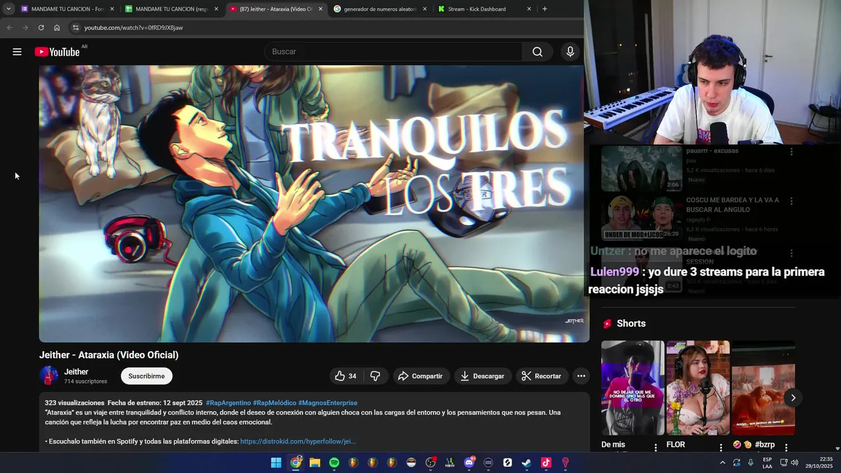
Task: Open File Explorer from taskbar
Action: pyautogui.click(x=315, y=462)
